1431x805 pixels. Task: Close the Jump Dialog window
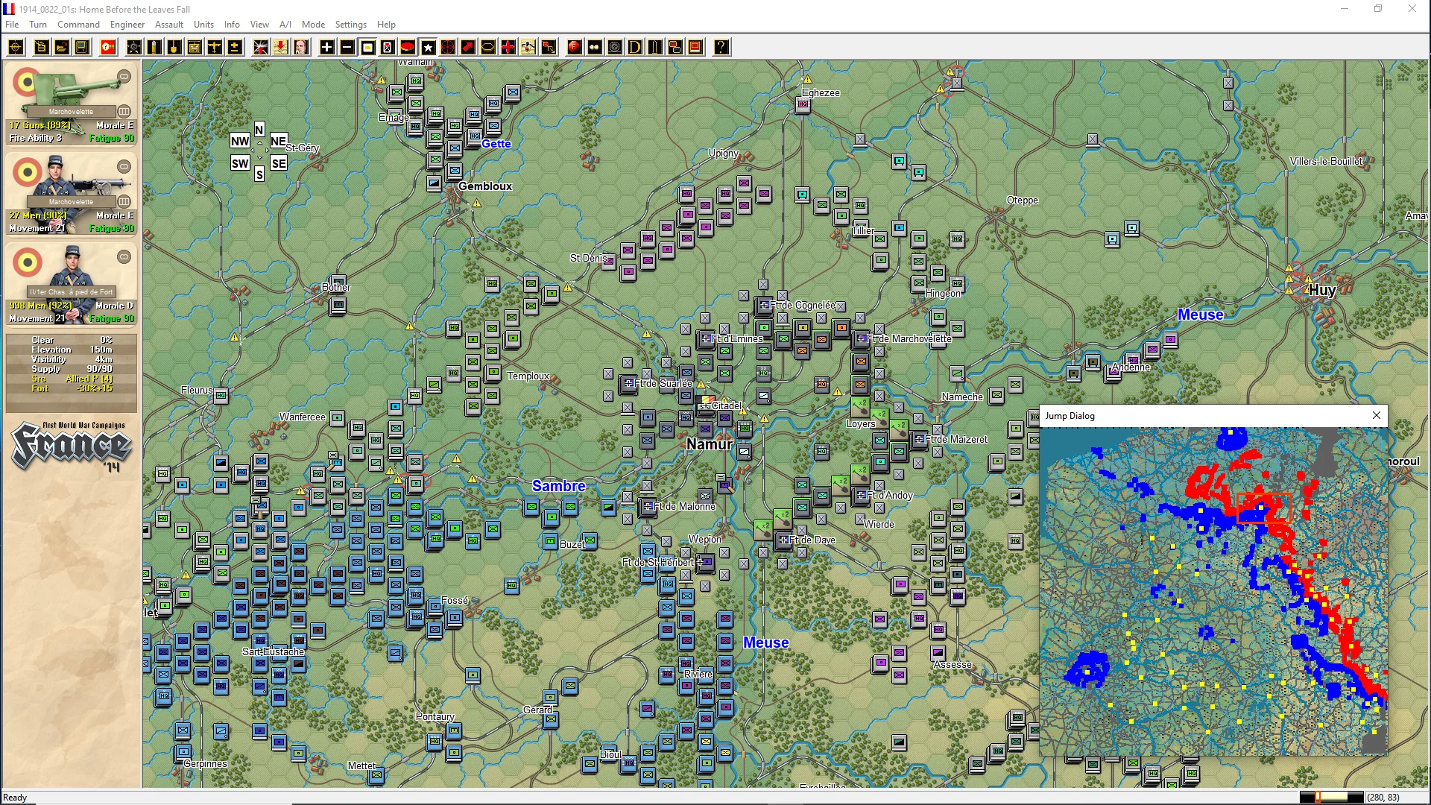[x=1377, y=416]
